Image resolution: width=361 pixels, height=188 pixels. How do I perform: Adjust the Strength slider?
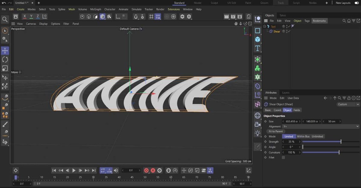coord(341,142)
